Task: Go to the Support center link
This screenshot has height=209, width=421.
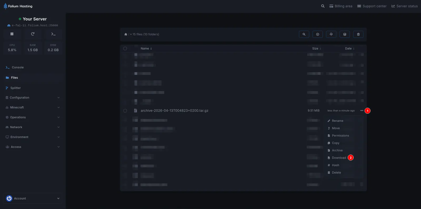Action: 372,6
